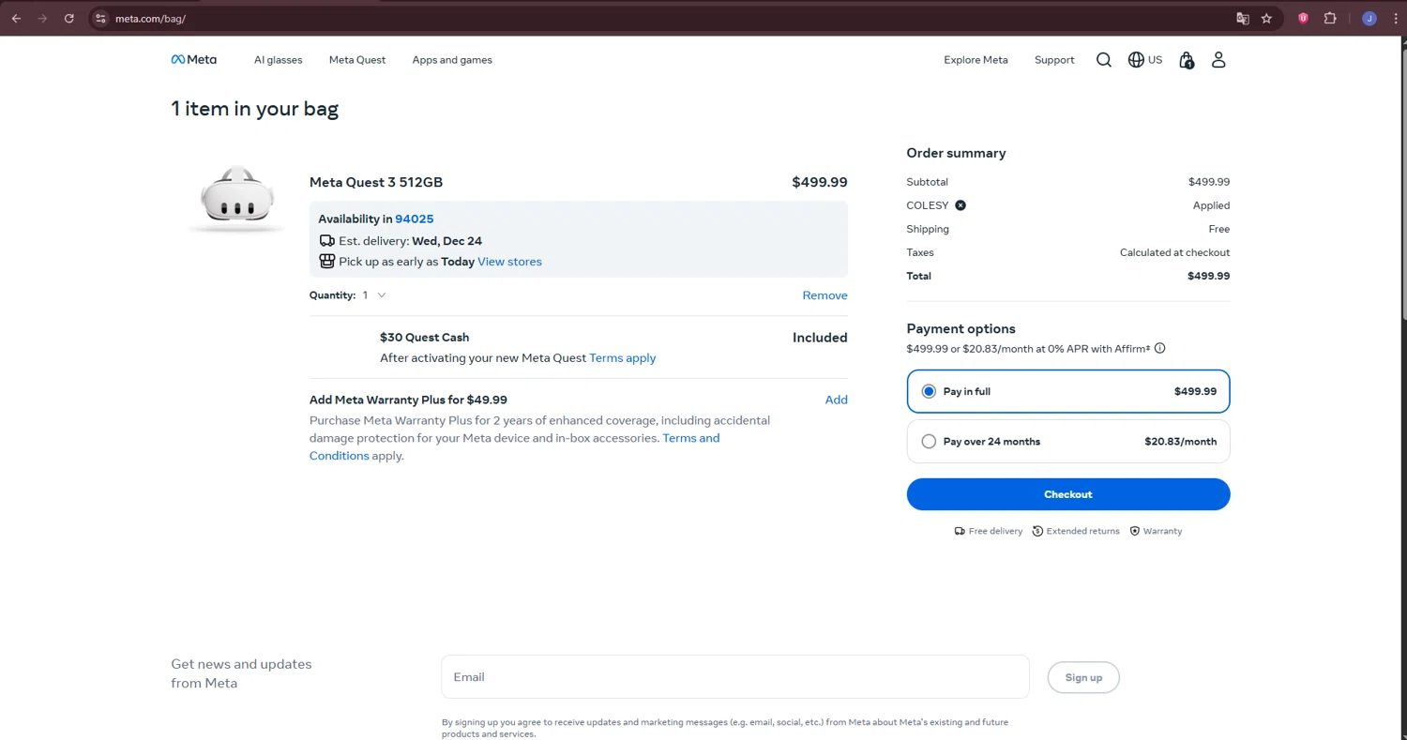
Task: Go back in browser history
Action: click(16, 18)
